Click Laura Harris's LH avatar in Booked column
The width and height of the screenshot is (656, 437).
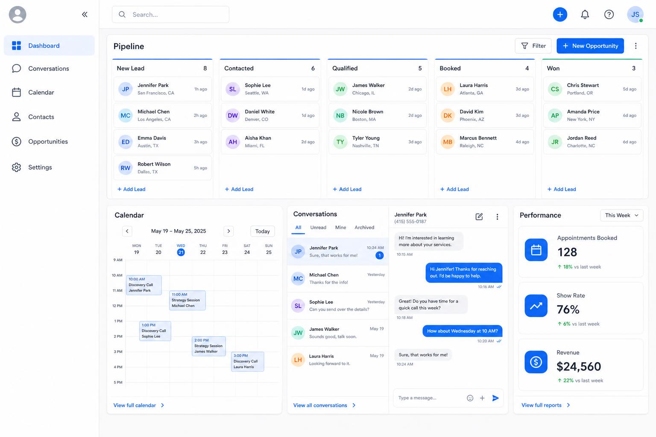point(448,89)
